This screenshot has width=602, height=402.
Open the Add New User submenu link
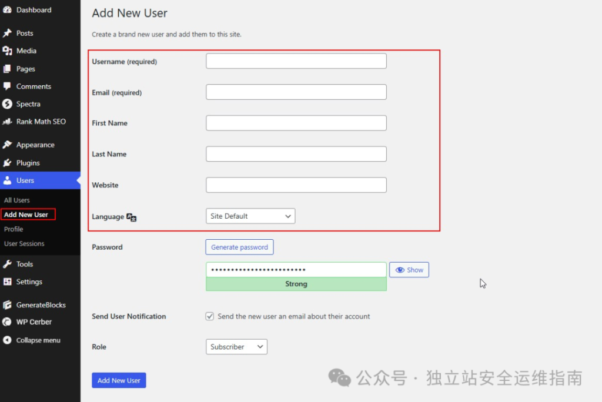(x=26, y=215)
